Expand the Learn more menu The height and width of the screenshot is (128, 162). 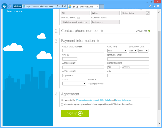15,11
